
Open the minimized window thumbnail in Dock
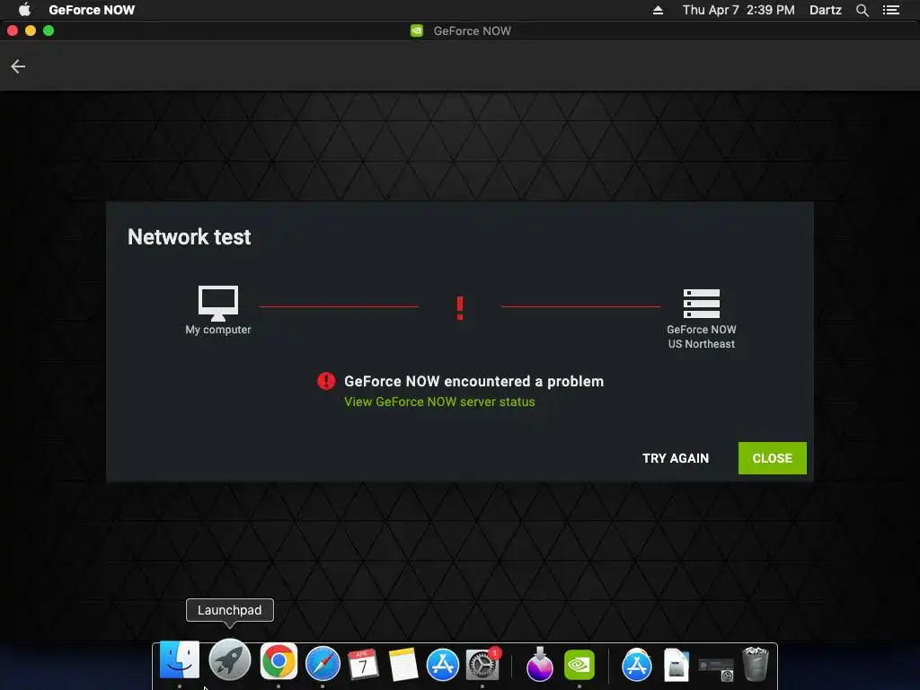716,668
